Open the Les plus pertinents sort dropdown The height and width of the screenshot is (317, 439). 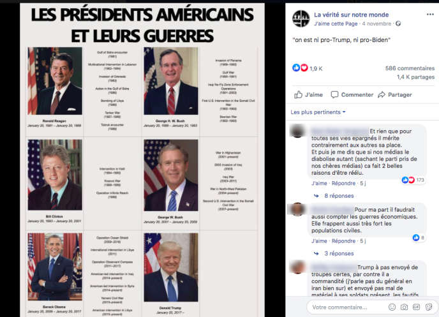pyautogui.click(x=318, y=112)
